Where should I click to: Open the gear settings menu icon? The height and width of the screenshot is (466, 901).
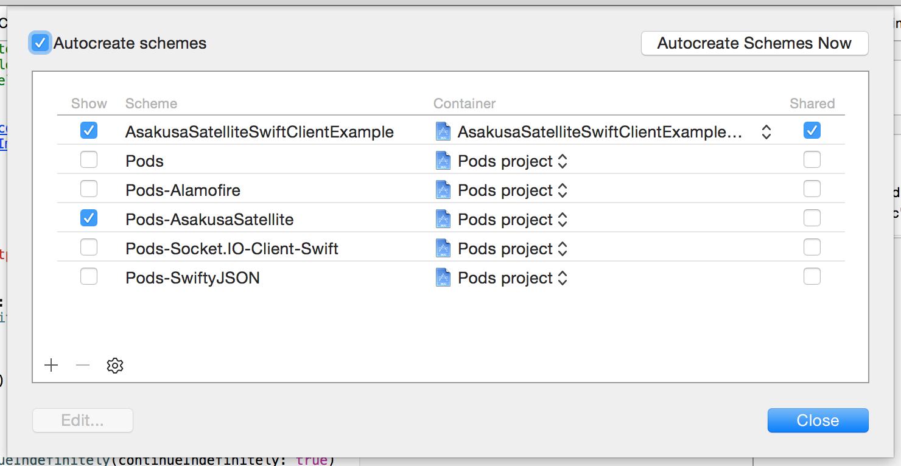coord(115,365)
